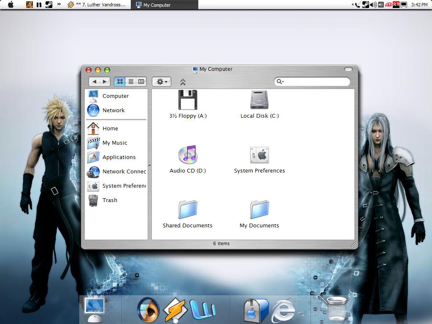Select the My Computer taskbar item
Screen dimensions: 432x324
click(164, 5)
